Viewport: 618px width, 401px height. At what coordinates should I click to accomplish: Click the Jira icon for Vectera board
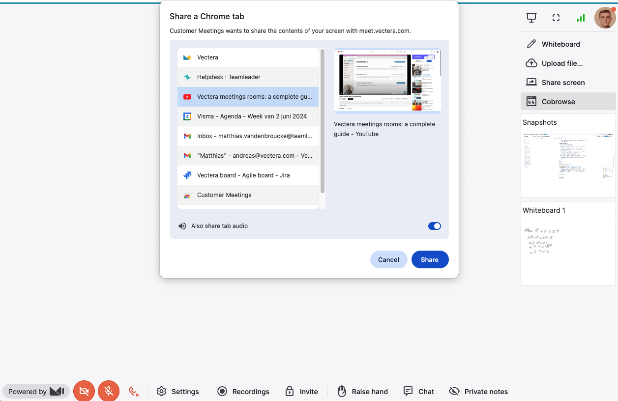pyautogui.click(x=187, y=175)
